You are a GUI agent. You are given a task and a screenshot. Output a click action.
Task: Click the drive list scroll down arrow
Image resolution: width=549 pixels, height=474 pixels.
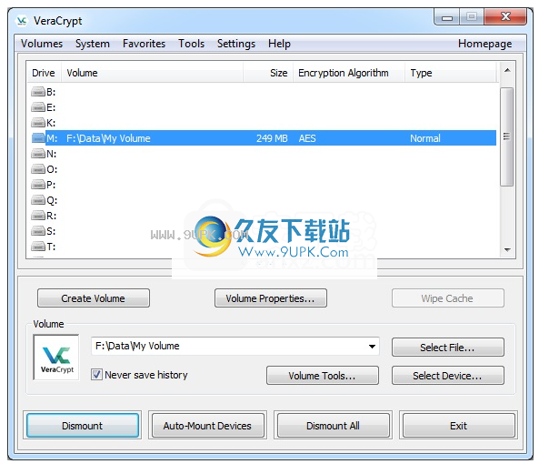[x=507, y=250]
